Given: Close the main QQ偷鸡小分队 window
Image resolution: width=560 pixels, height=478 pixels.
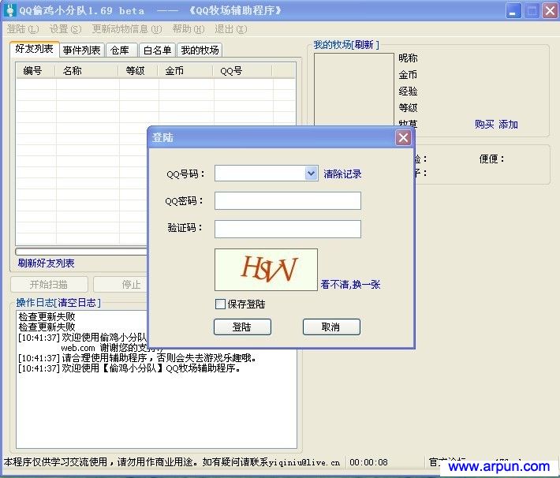Looking at the screenshot, I should point(551,11).
